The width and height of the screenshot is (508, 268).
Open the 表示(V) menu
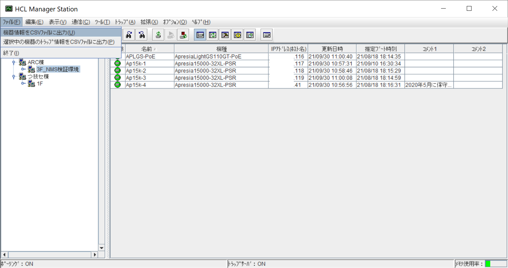[58, 22]
